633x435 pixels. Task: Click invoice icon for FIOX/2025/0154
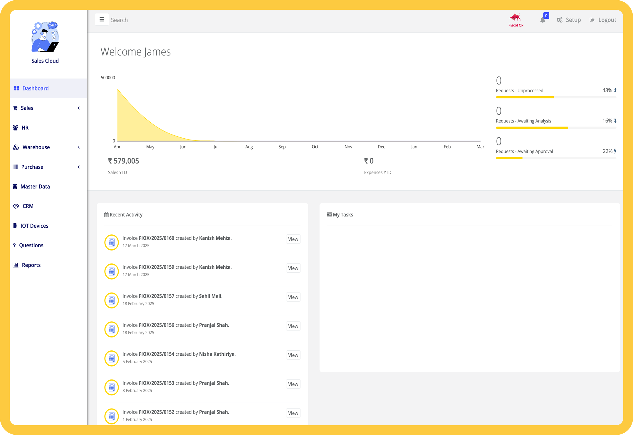coord(112,358)
